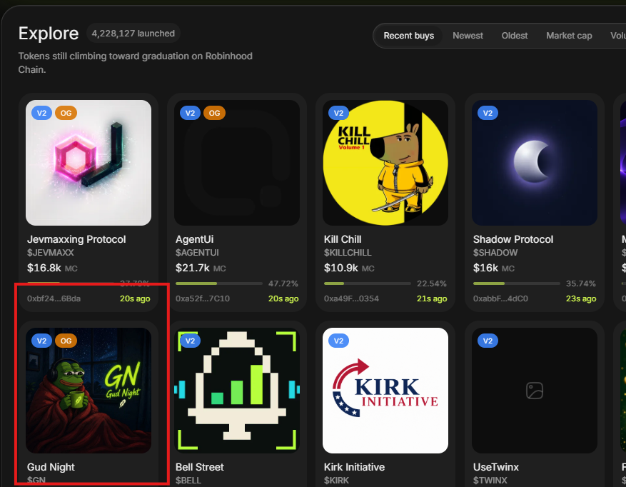The width and height of the screenshot is (626, 487).
Task: Open the UseTwinx token title
Action: (x=496, y=467)
